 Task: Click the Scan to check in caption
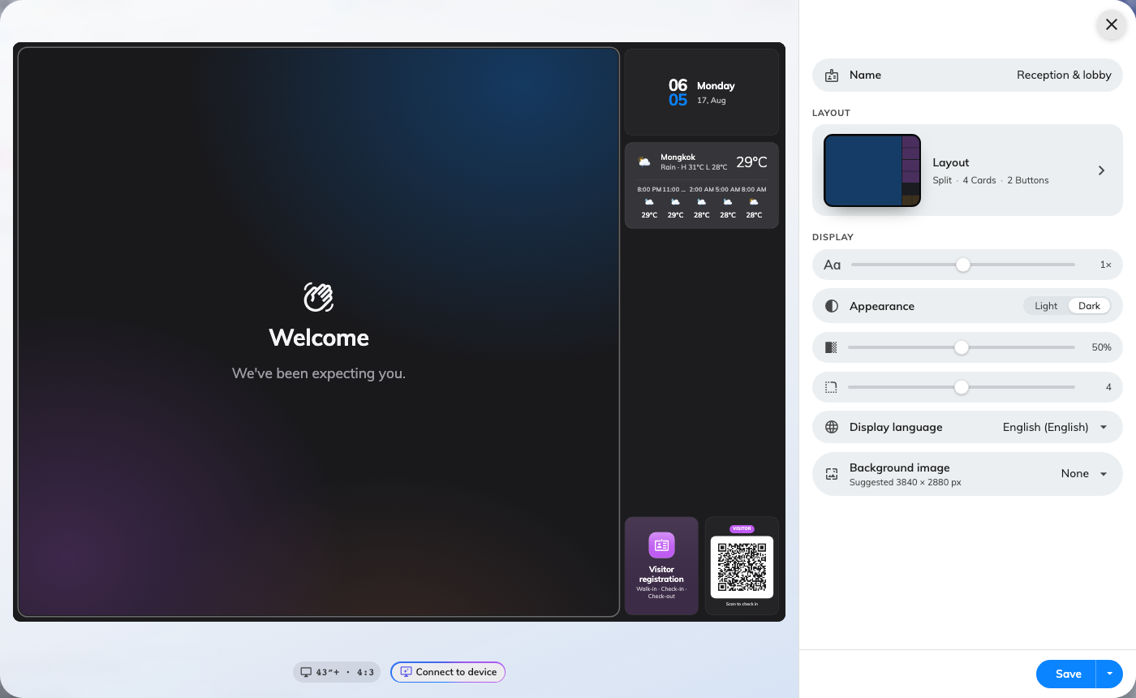(x=742, y=604)
